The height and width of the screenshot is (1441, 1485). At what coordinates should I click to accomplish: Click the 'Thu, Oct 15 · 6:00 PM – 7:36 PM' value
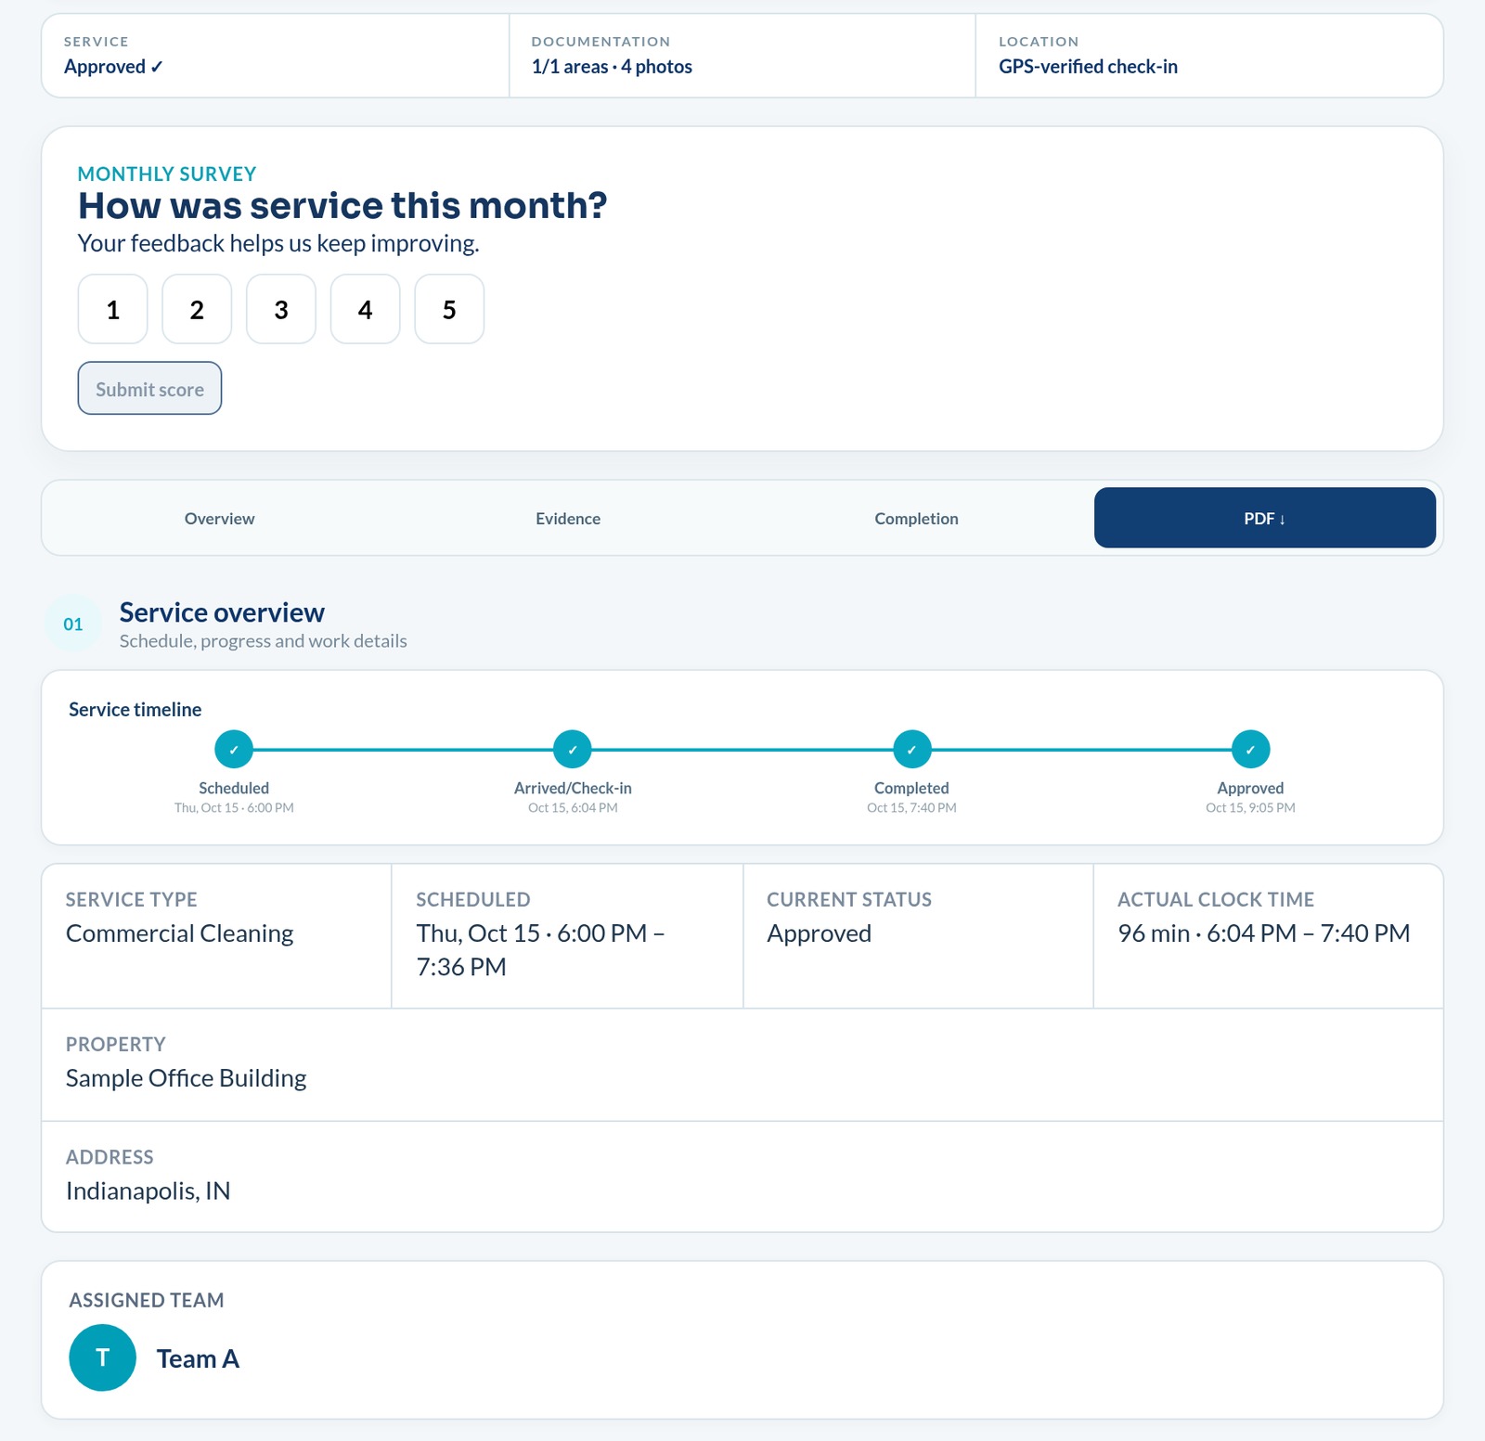[x=540, y=950]
